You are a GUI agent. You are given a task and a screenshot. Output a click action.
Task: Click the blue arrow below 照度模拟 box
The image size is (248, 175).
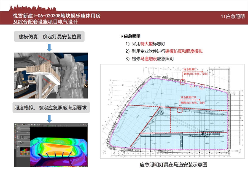click(x=49, y=119)
